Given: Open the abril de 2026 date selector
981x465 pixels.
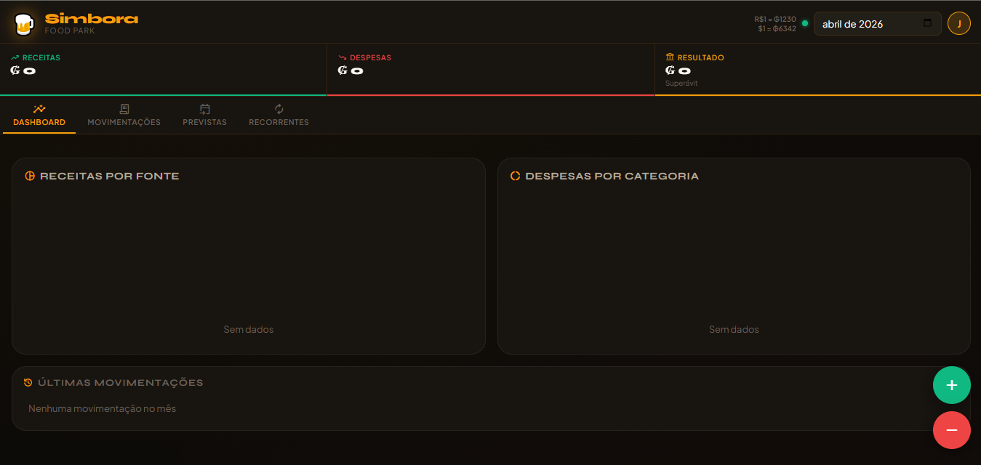Looking at the screenshot, I should 858,23.
